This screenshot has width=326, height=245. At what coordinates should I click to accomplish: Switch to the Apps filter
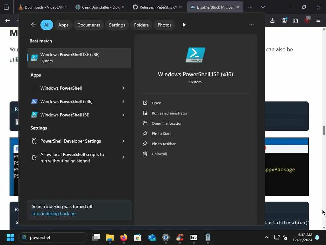click(x=63, y=25)
